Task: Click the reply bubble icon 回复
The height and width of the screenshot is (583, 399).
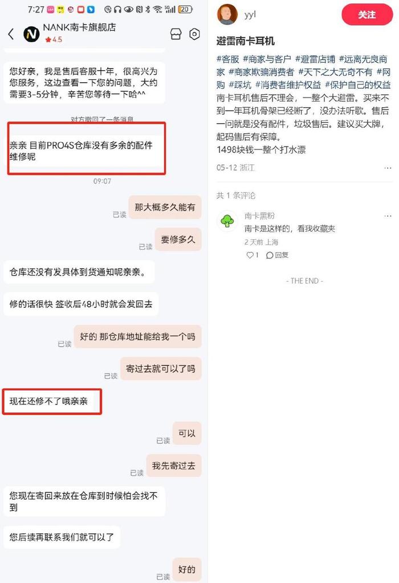Action: tap(278, 254)
